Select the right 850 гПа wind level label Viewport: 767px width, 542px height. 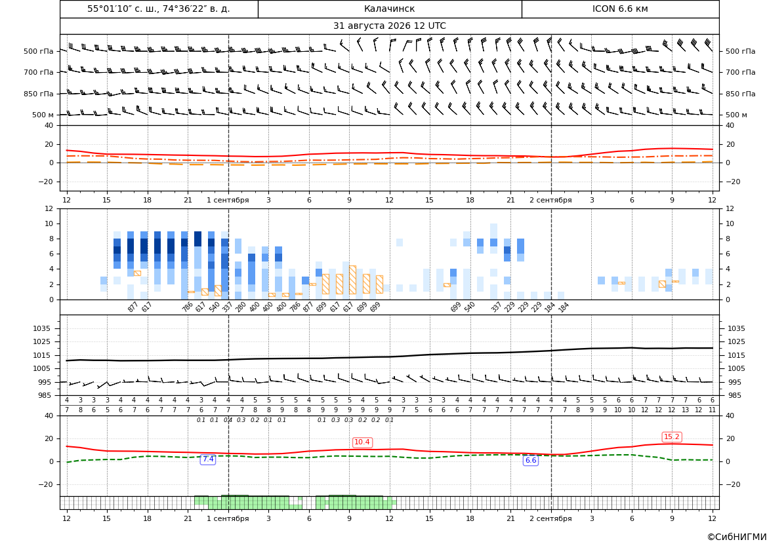[740, 94]
